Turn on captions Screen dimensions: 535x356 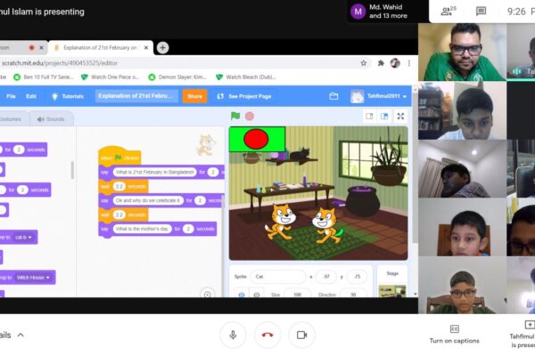tap(454, 333)
